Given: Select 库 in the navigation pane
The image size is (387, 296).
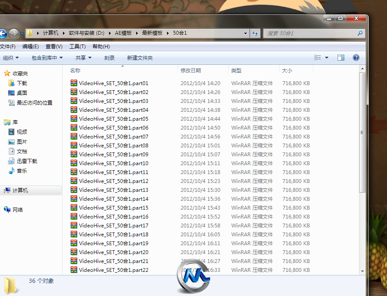Looking at the screenshot, I should click(x=15, y=122).
